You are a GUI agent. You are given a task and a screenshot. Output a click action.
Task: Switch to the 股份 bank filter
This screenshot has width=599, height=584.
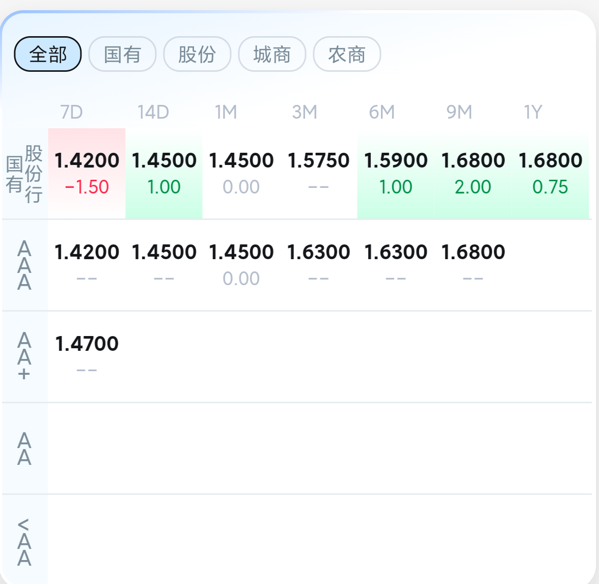point(197,54)
